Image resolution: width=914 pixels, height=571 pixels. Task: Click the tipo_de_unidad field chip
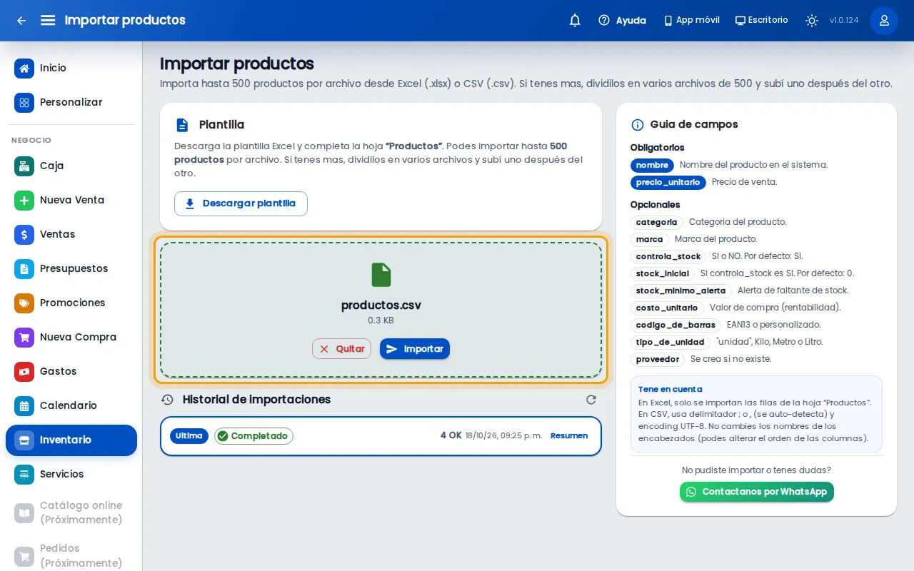(x=670, y=343)
